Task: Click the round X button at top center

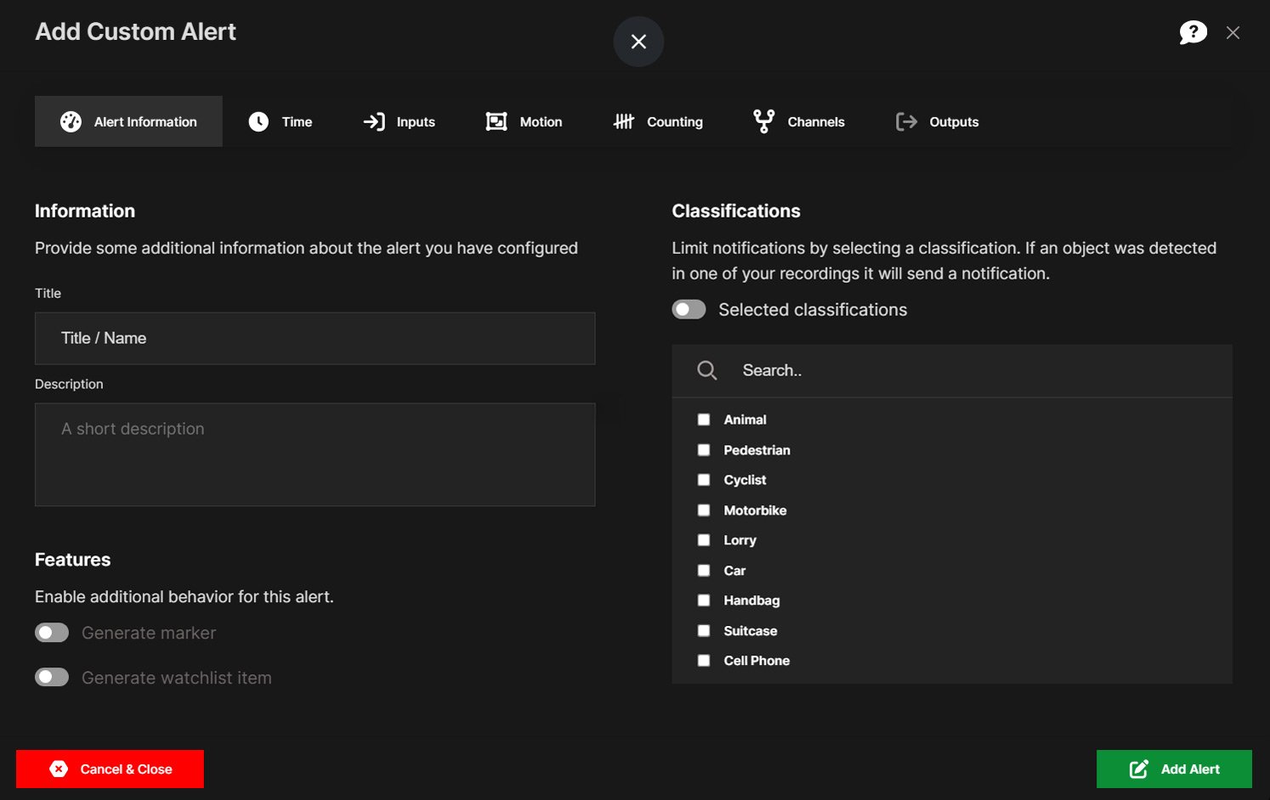Action: click(638, 42)
